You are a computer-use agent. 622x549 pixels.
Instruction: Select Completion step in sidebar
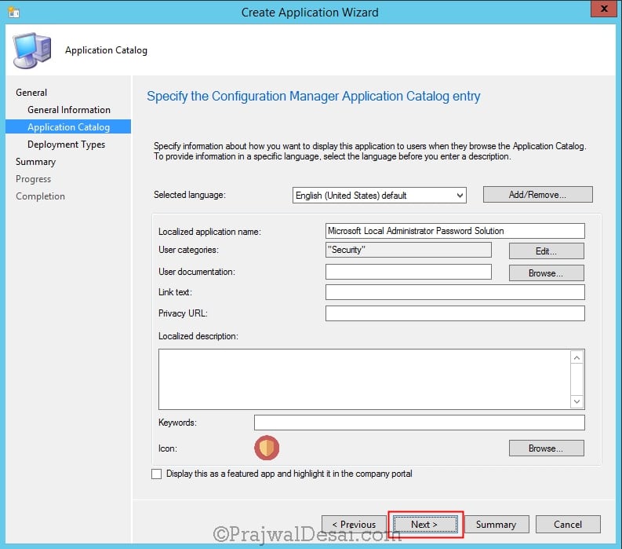click(x=40, y=196)
